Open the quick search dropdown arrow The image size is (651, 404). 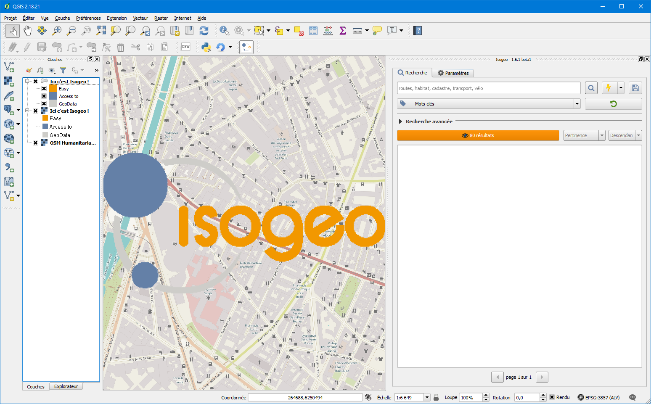621,88
